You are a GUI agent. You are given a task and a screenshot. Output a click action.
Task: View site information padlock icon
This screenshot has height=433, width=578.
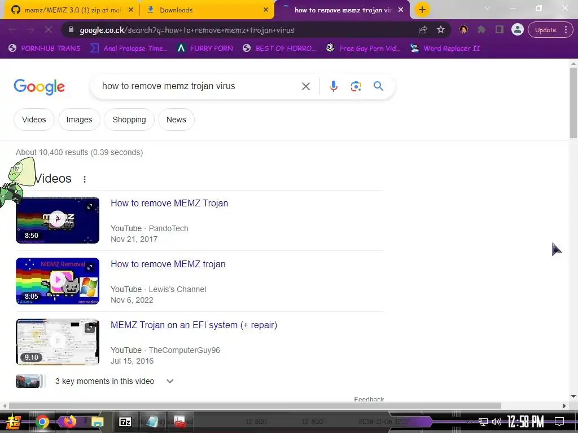point(71,30)
